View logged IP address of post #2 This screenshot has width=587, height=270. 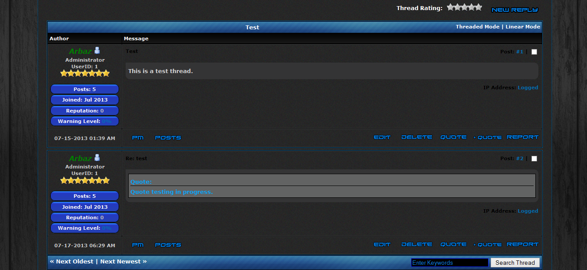coord(528,211)
